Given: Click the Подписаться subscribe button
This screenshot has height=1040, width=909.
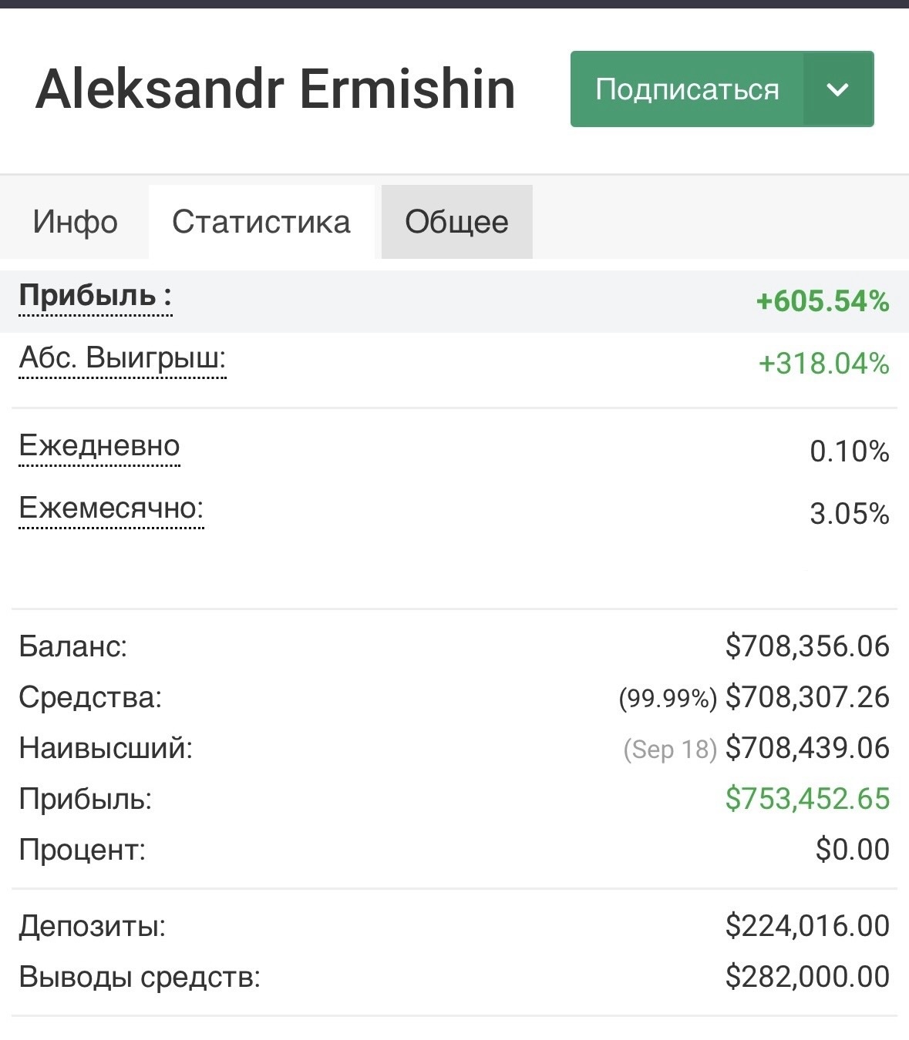Looking at the screenshot, I should pyautogui.click(x=686, y=89).
